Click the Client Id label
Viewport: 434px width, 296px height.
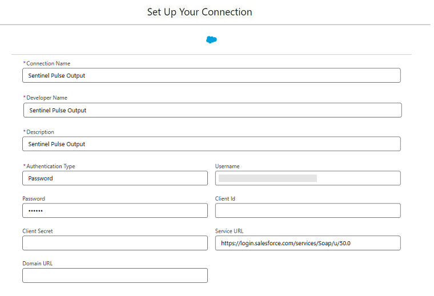pyautogui.click(x=225, y=198)
